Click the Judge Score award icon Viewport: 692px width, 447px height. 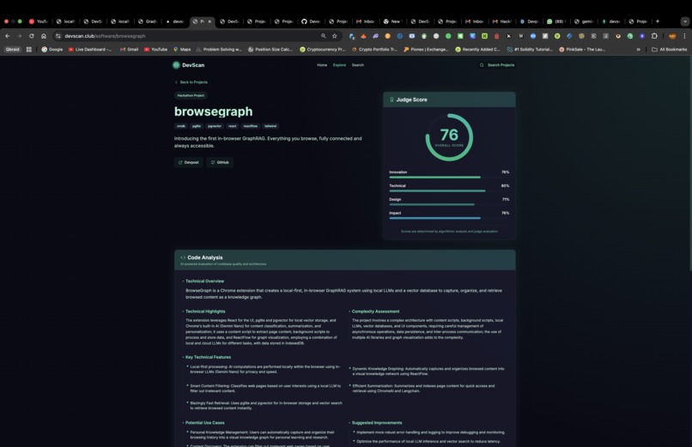pyautogui.click(x=392, y=100)
